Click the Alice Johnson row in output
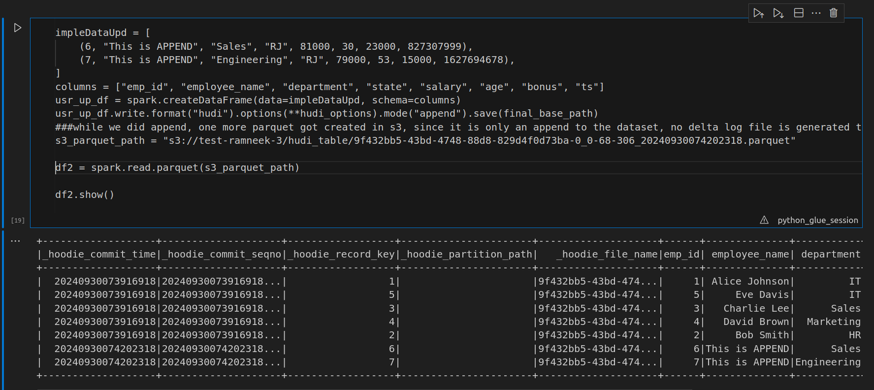The image size is (874, 390). pyautogui.click(x=749, y=281)
